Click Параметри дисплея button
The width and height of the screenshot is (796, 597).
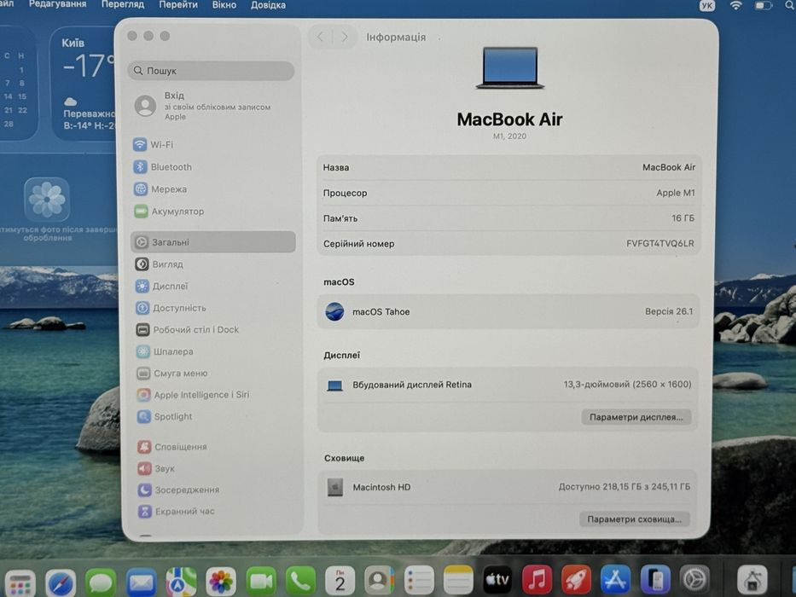tap(636, 417)
